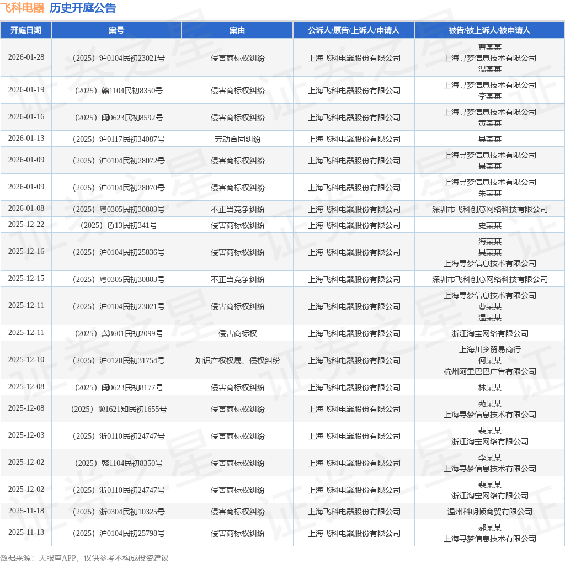Select case number 沪0120民初31754号
Screen dimensions: 565x563
[x=119, y=360]
